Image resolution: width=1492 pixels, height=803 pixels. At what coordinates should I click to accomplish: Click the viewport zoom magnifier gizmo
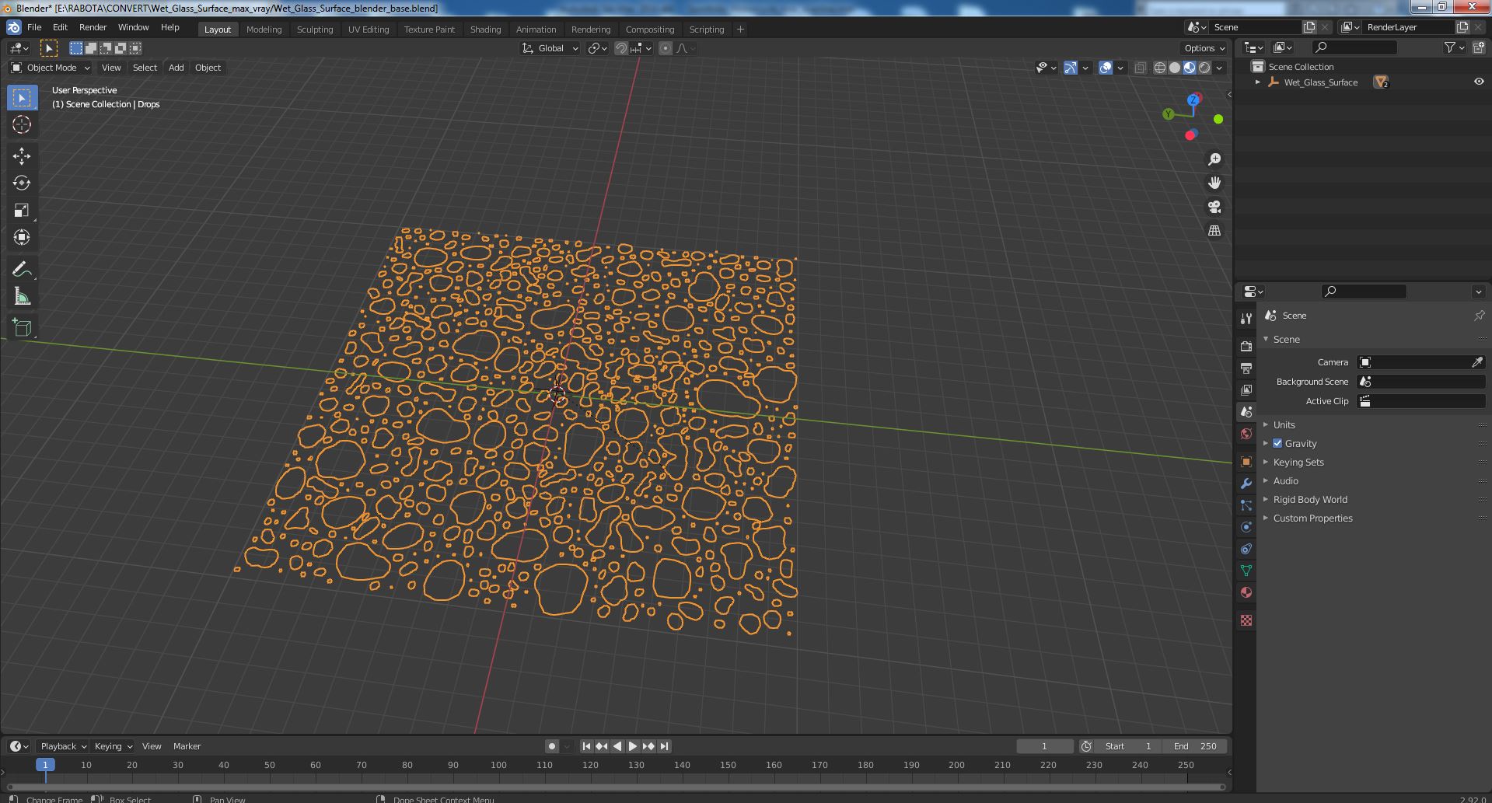point(1214,159)
